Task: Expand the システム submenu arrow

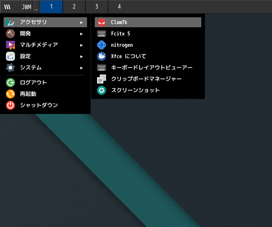Action: [81, 68]
